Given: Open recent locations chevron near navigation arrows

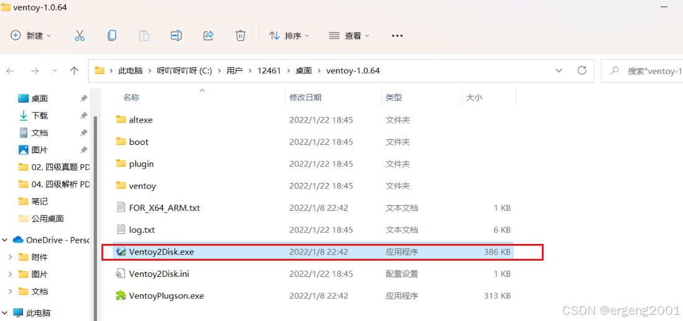Looking at the screenshot, I should 55,70.
